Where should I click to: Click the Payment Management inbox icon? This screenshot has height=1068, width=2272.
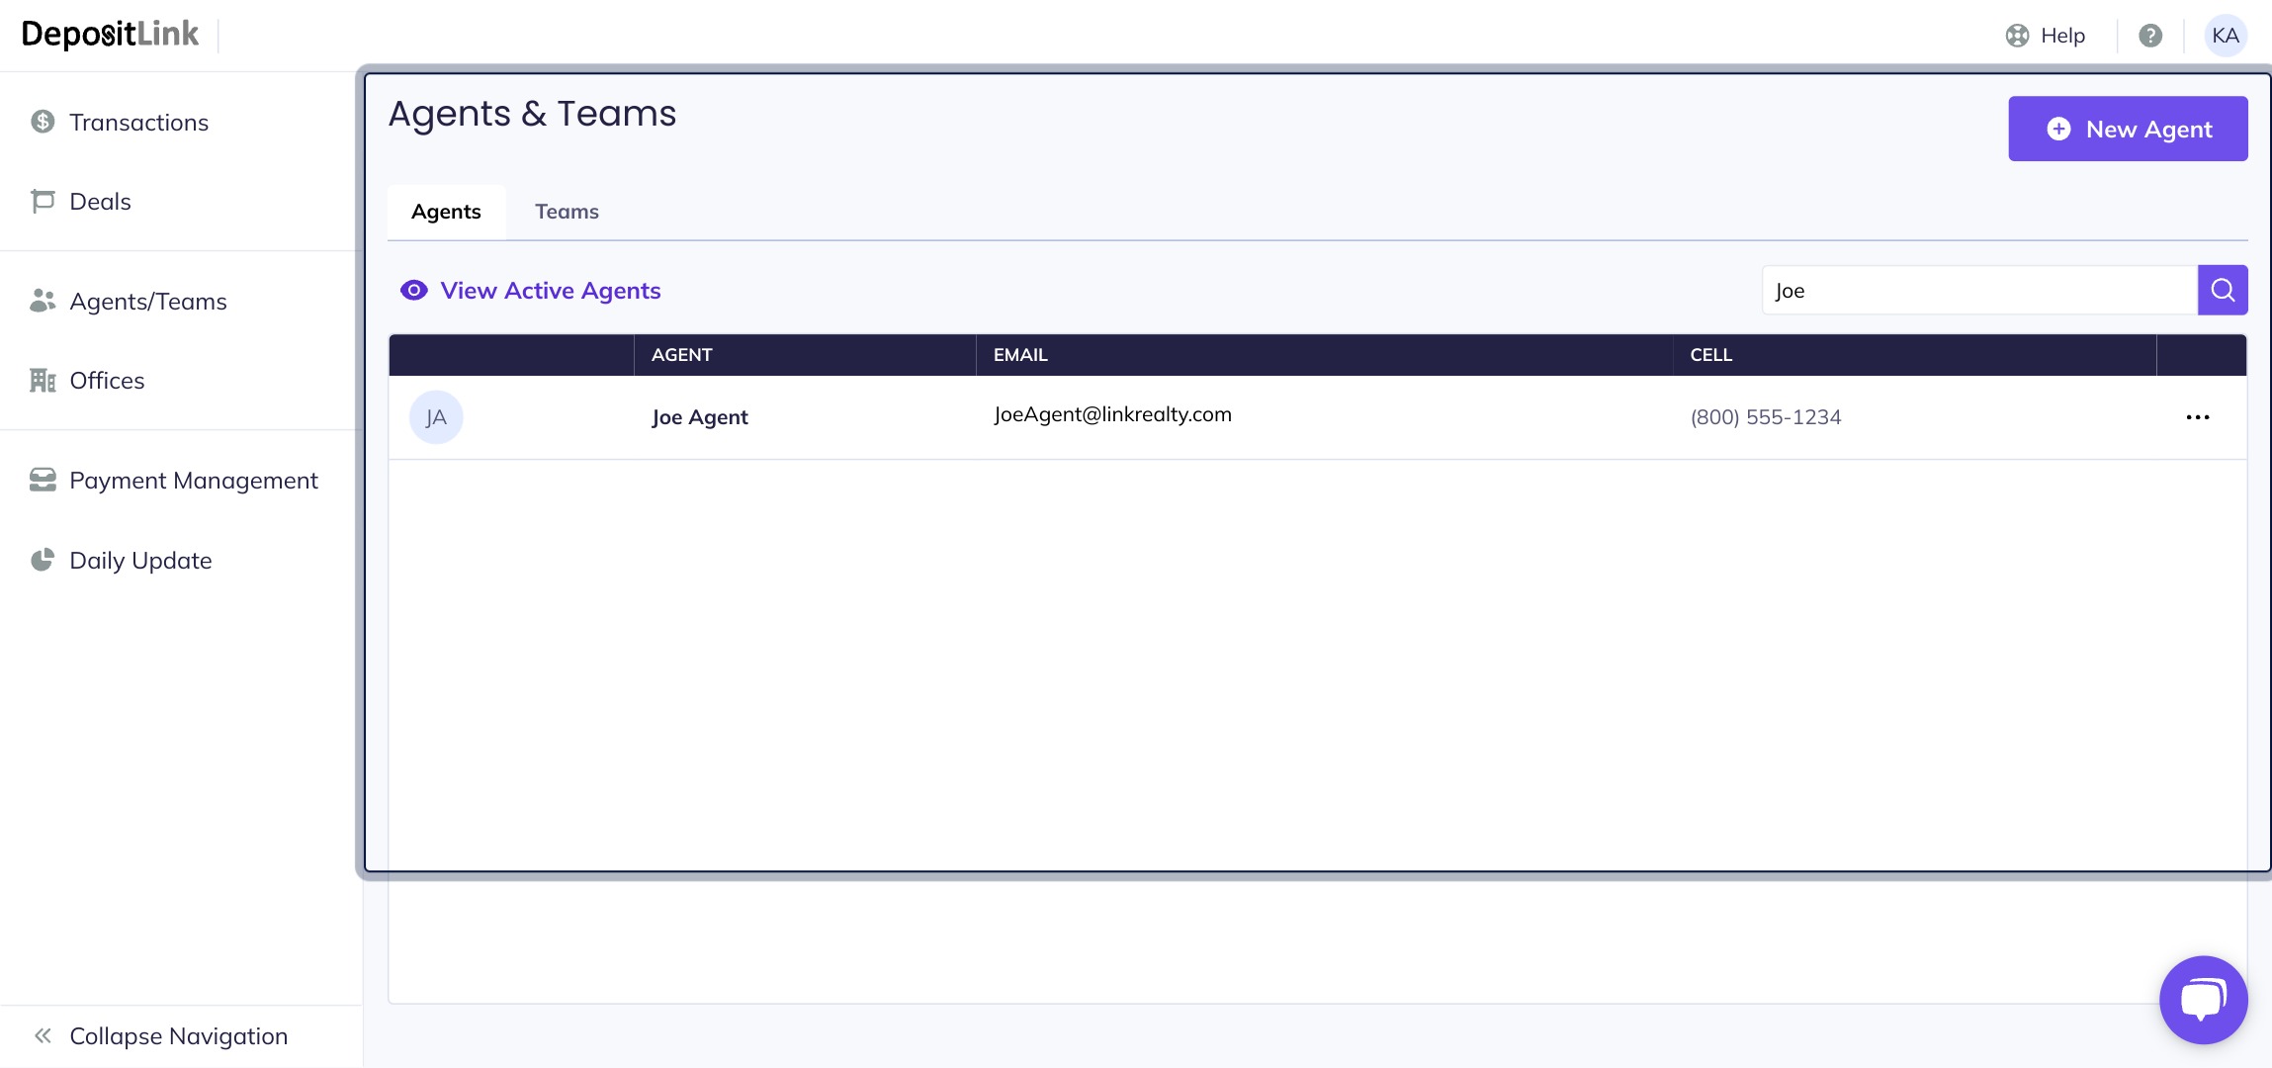pos(43,480)
